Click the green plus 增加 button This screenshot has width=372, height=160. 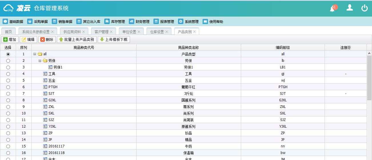coord(10,39)
